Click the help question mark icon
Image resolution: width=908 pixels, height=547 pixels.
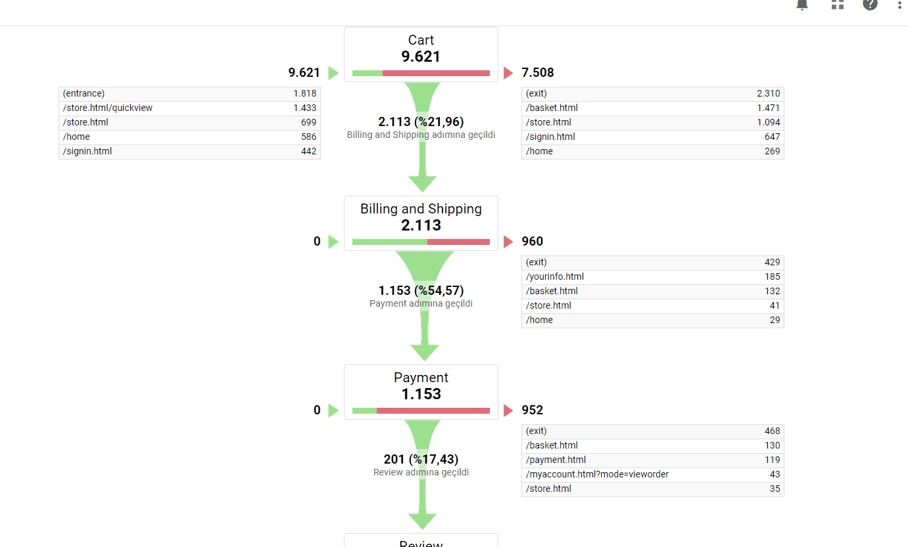870,4
